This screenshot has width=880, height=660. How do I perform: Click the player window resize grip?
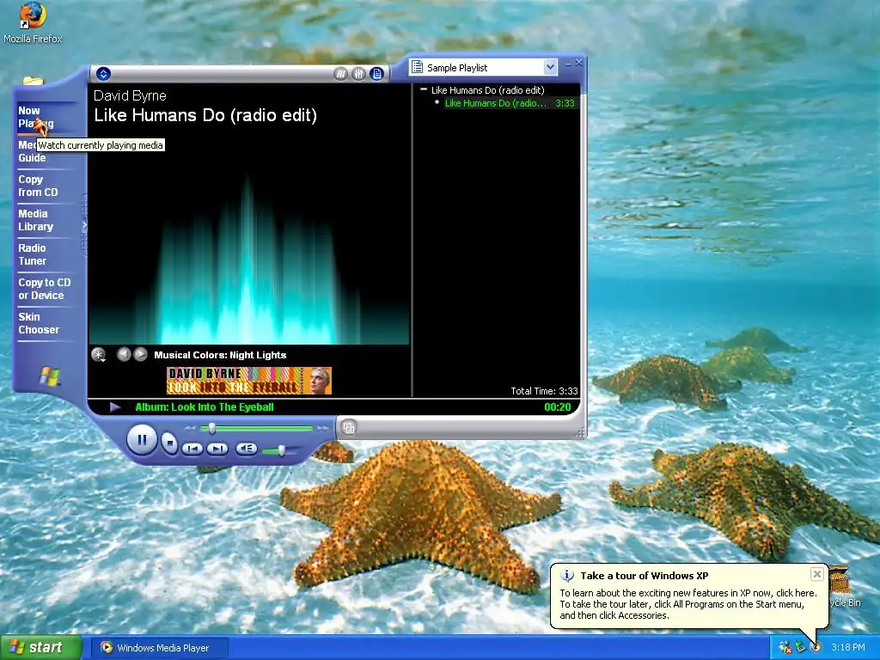(581, 431)
